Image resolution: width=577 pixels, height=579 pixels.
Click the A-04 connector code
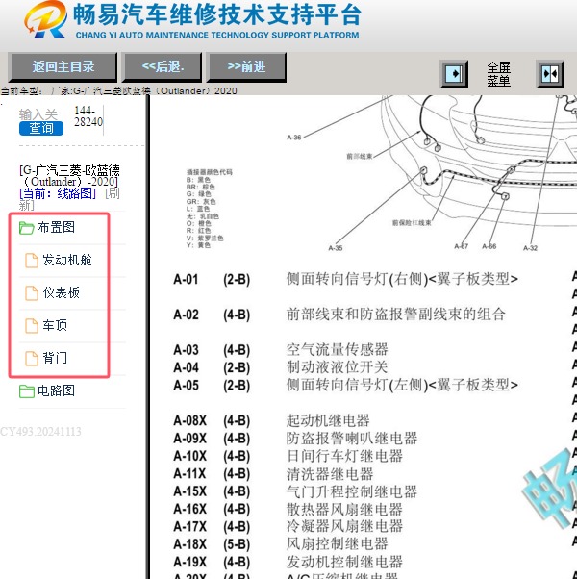(x=186, y=367)
